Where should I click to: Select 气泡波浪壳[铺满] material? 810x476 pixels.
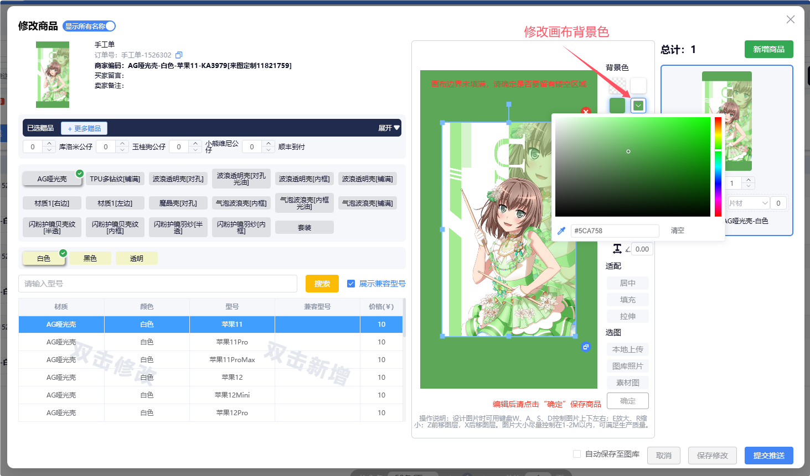tap(368, 203)
